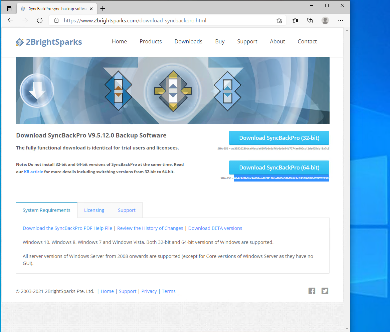Viewport: 390px width, 332px height.
Task: Open the KB article link
Action: click(33, 172)
